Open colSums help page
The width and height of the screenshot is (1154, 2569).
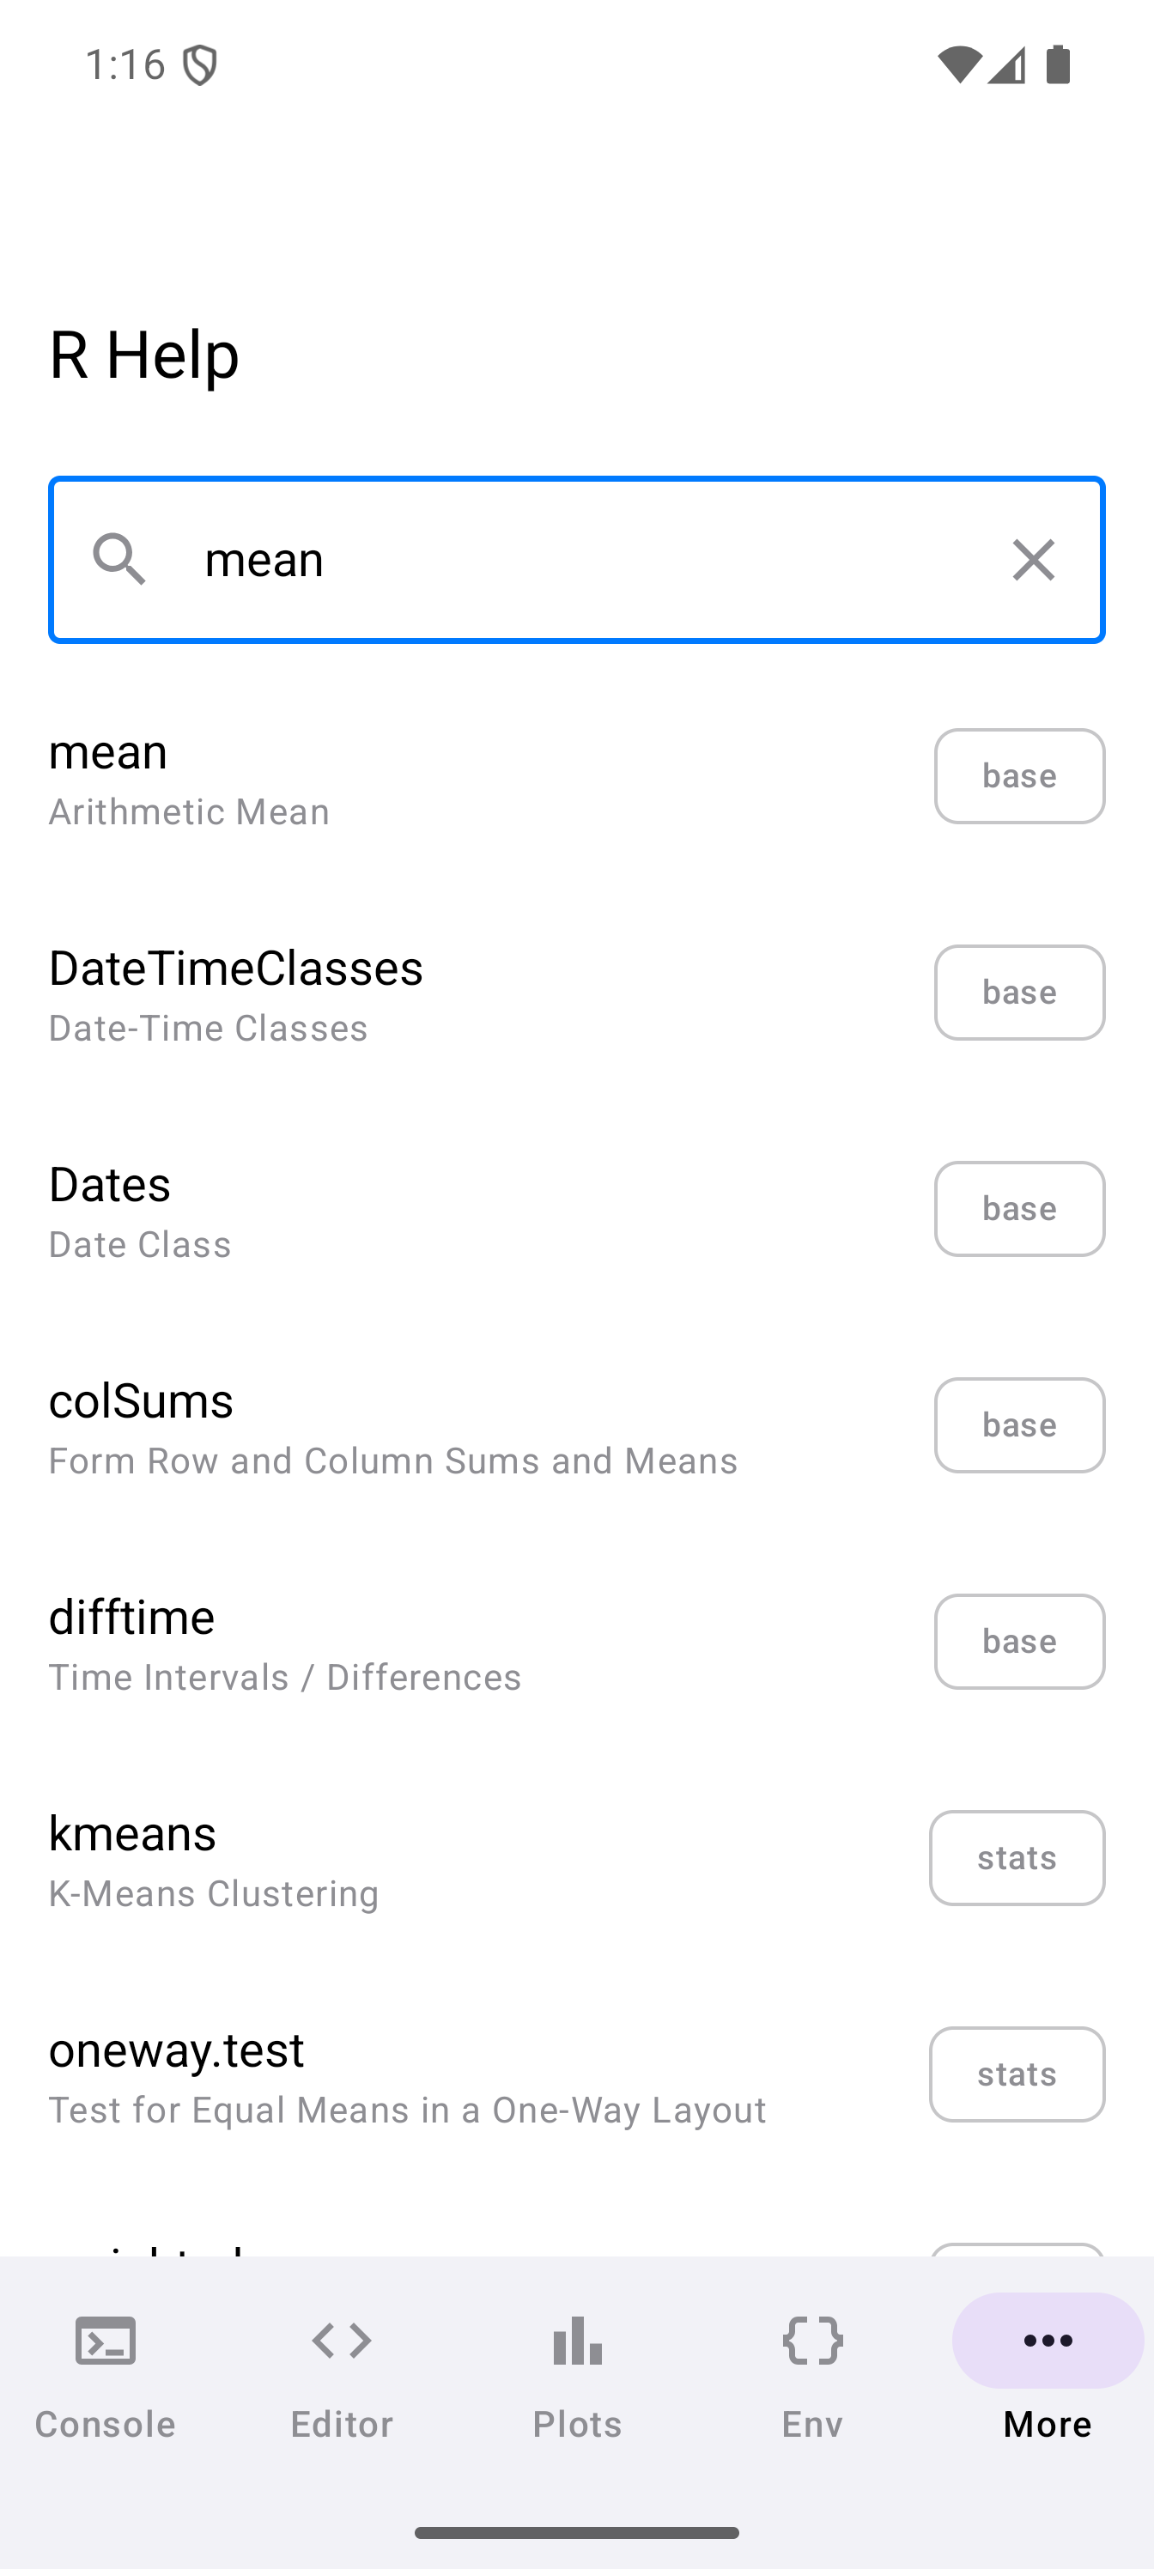pyautogui.click(x=399, y=1427)
